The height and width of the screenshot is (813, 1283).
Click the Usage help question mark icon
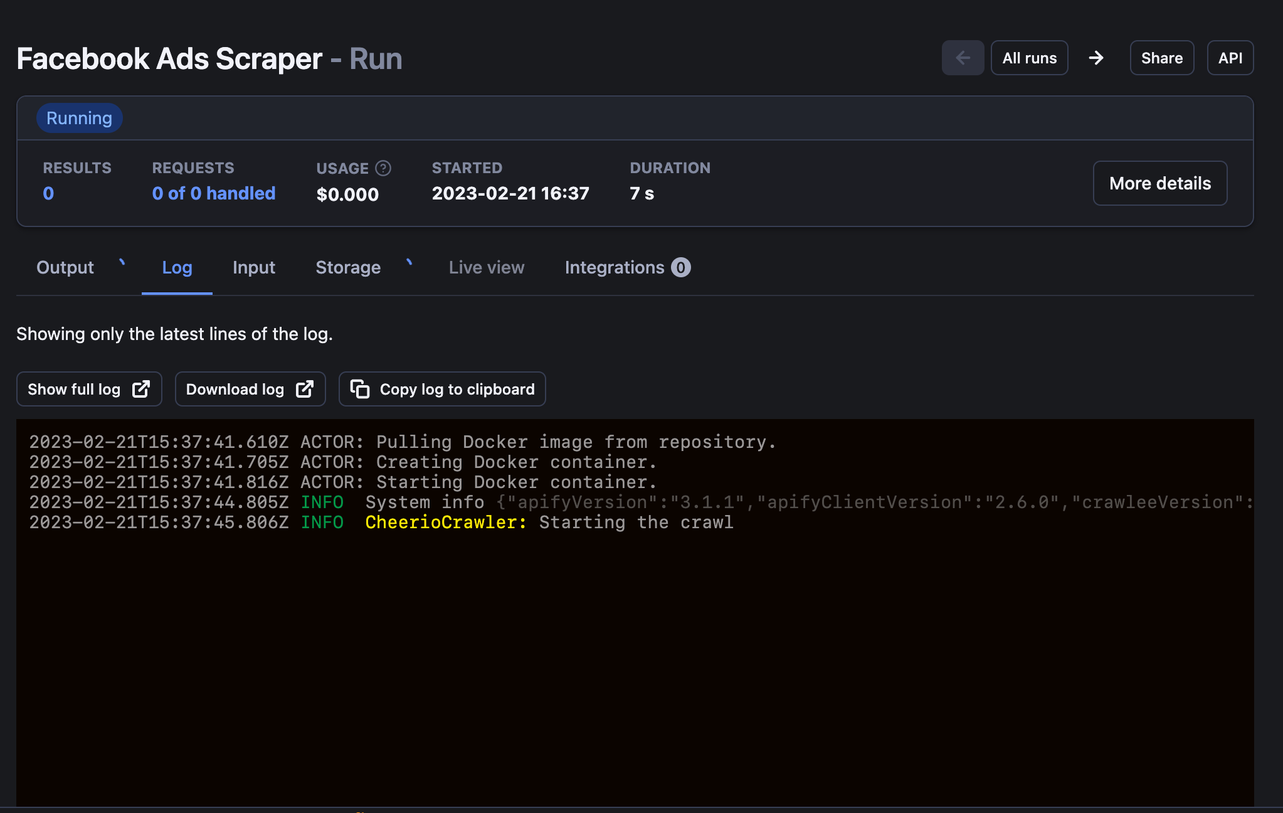tap(383, 168)
